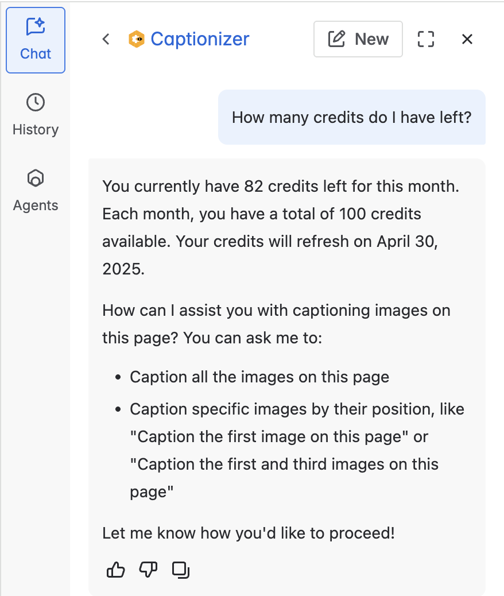The height and width of the screenshot is (596, 504).
Task: Click the Captionizer agent title
Action: coord(200,39)
